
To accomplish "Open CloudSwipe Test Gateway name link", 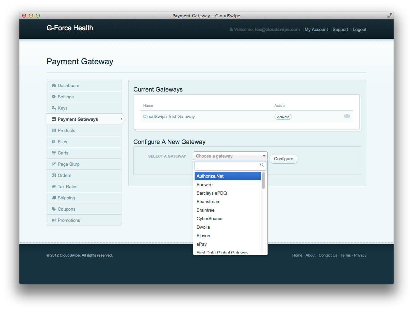I will click(169, 116).
